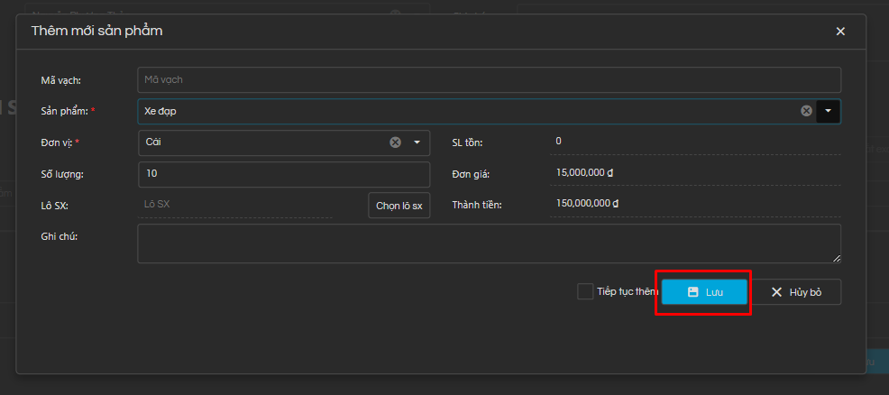Close the Thêm mới sản phẩm dialog

[840, 32]
